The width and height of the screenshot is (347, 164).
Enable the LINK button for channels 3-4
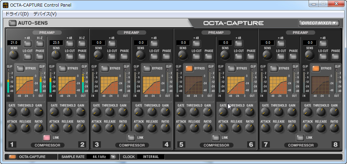click(x=131, y=138)
